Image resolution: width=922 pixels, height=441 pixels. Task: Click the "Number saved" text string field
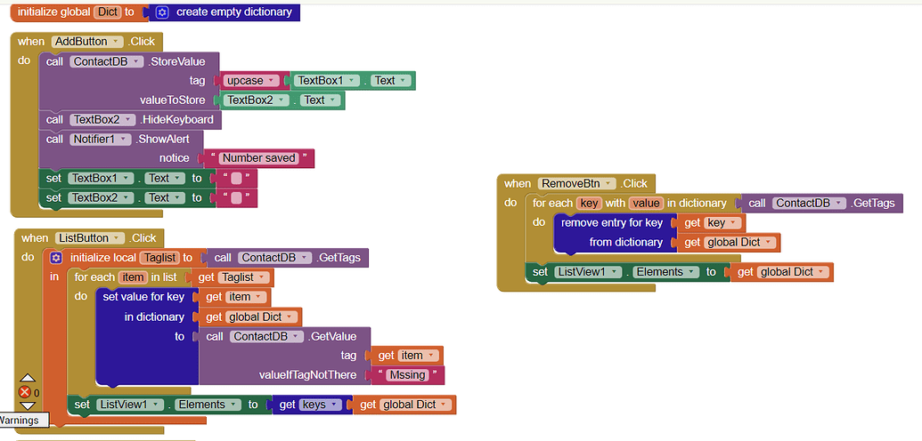[x=258, y=158]
